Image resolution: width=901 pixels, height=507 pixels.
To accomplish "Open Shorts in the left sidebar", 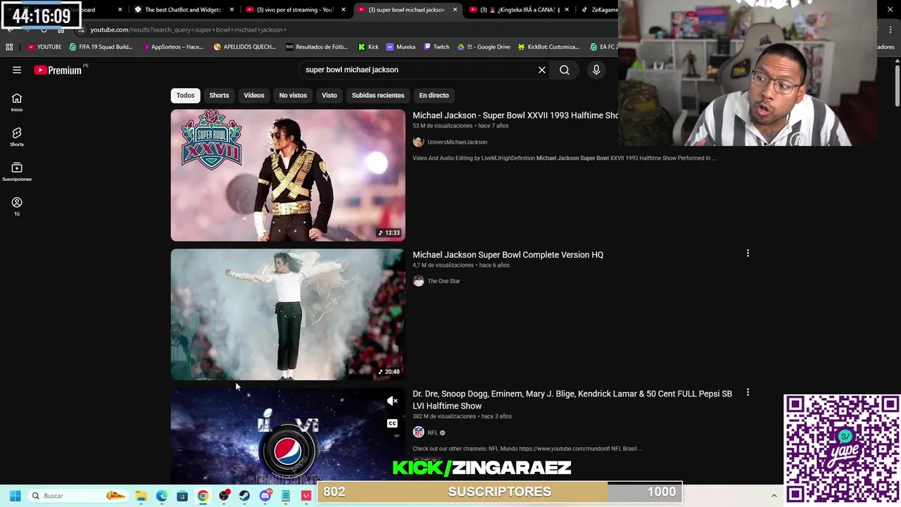I will coord(17,137).
